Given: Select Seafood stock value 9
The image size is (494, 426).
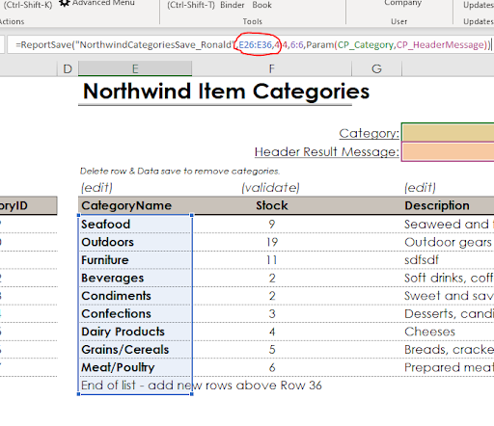Looking at the screenshot, I should point(272,225).
